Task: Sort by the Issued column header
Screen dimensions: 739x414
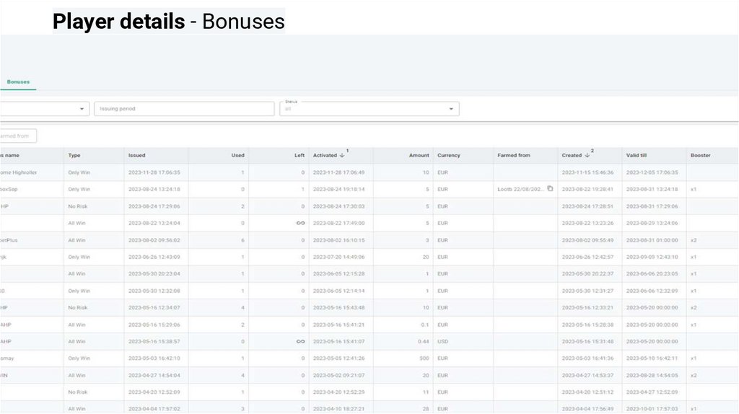Action: [x=136, y=155]
